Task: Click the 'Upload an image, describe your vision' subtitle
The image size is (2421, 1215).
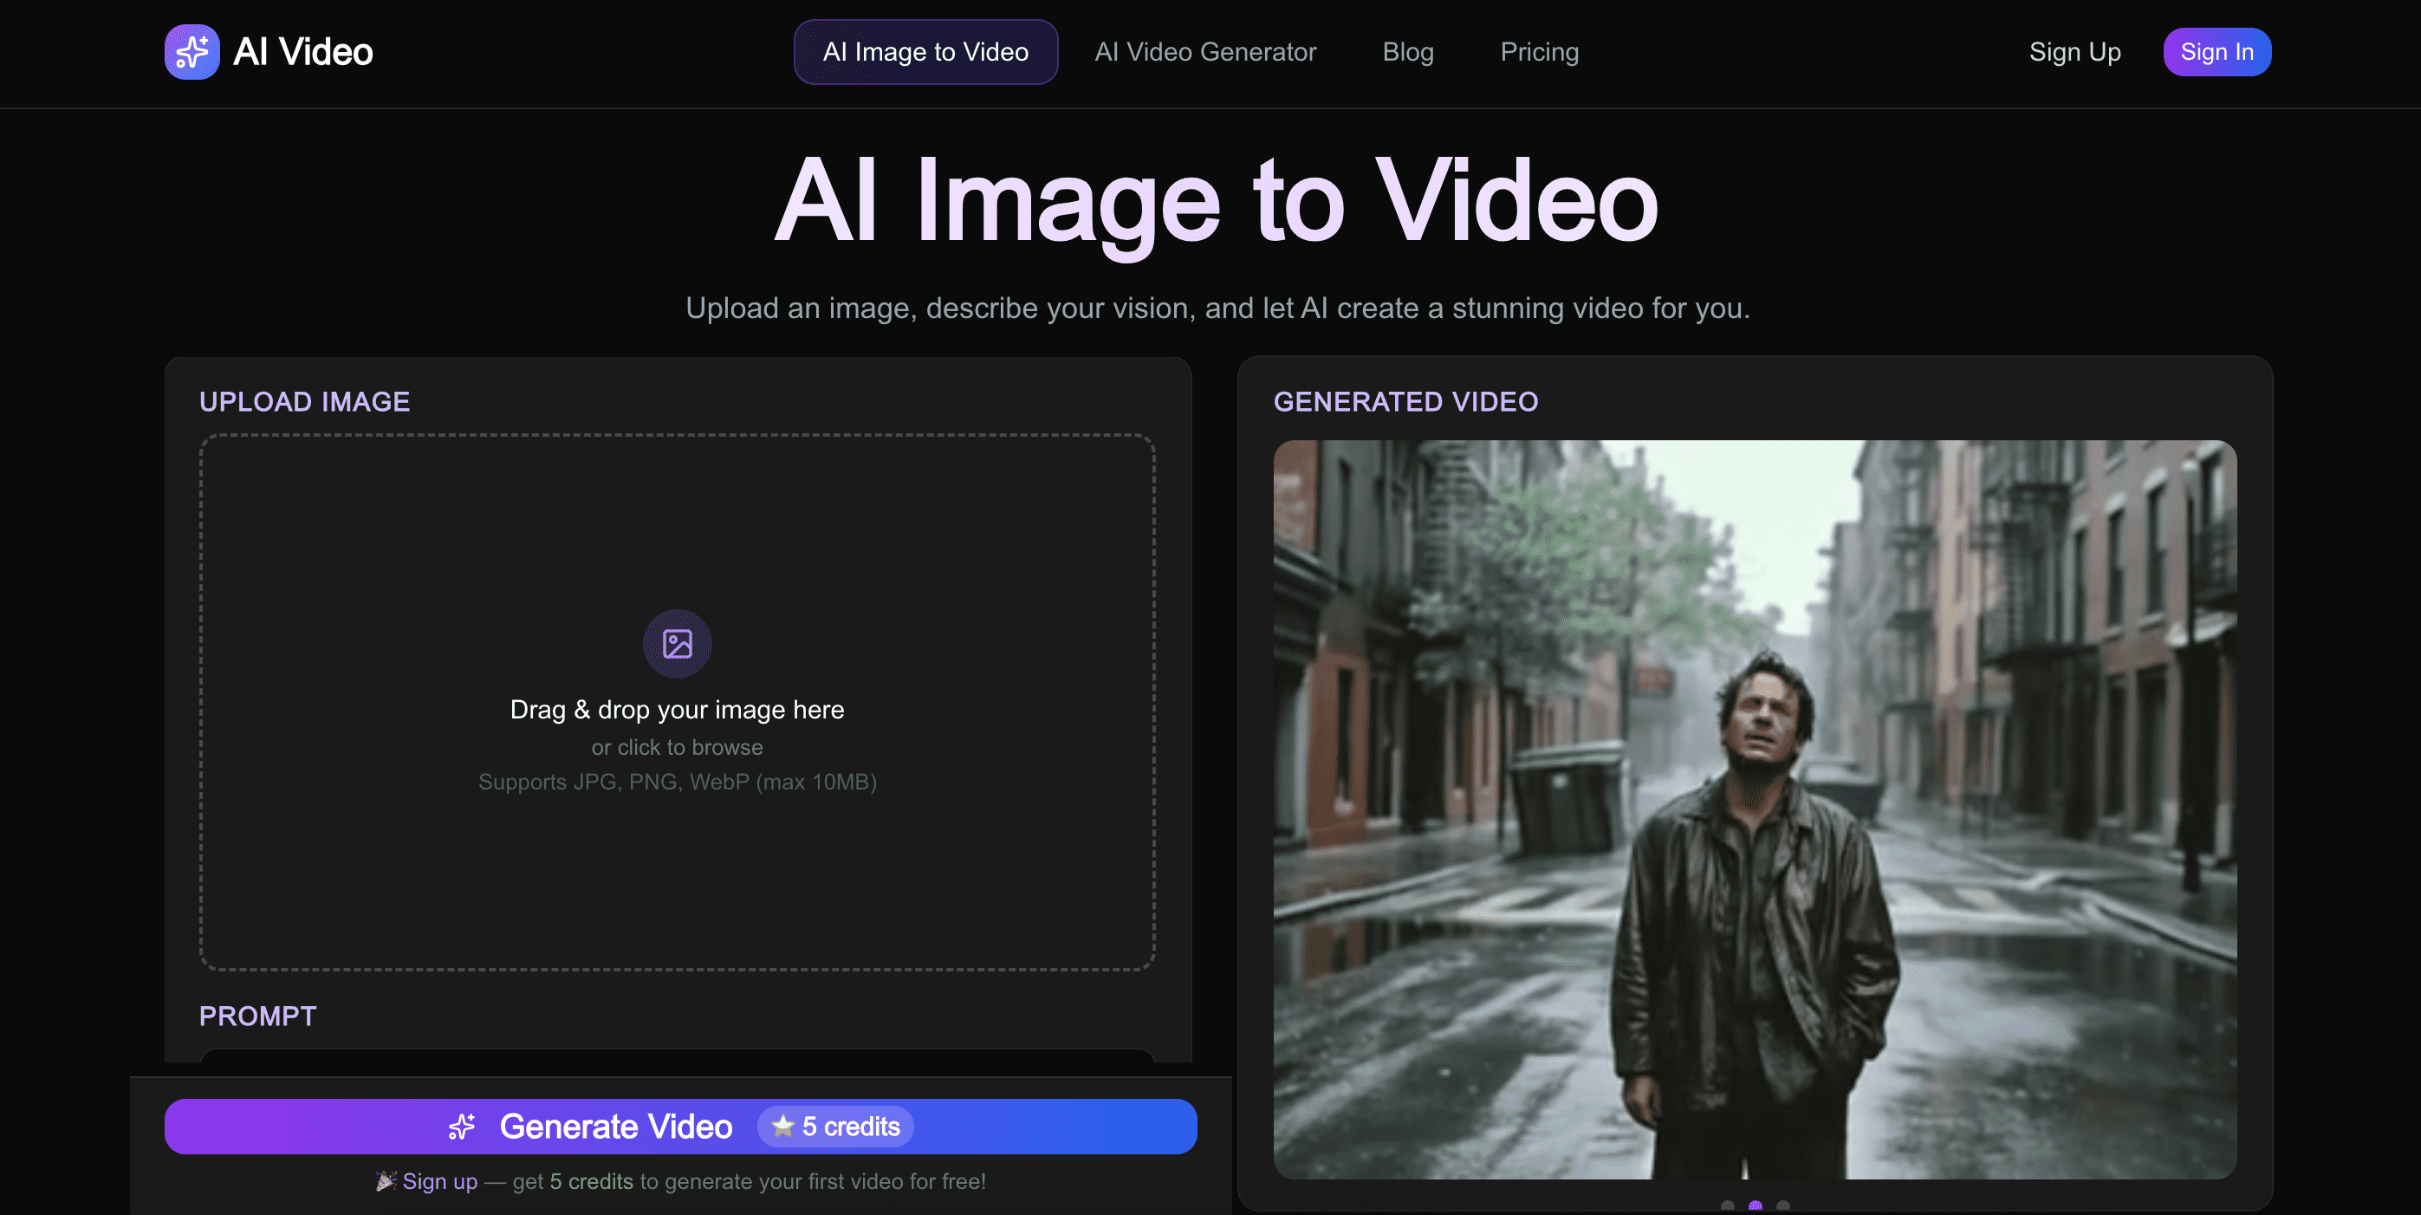Action: (1217, 309)
